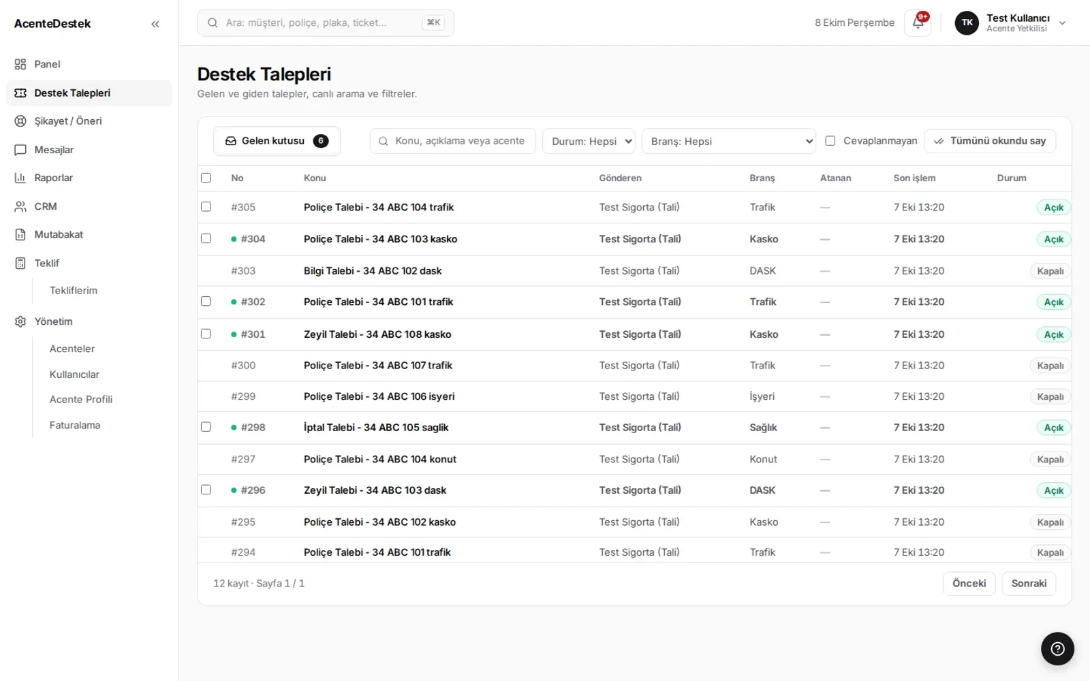This screenshot has height=681, width=1090.
Task: Open Destek Talepleri ticket icon
Action: 20,93
